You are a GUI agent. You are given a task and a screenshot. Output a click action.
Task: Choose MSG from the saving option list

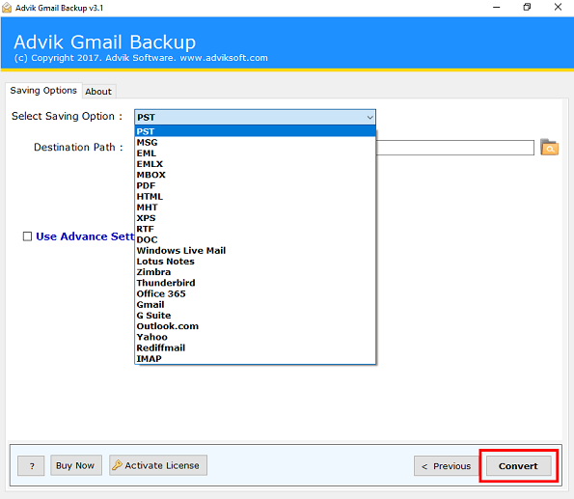(x=255, y=142)
